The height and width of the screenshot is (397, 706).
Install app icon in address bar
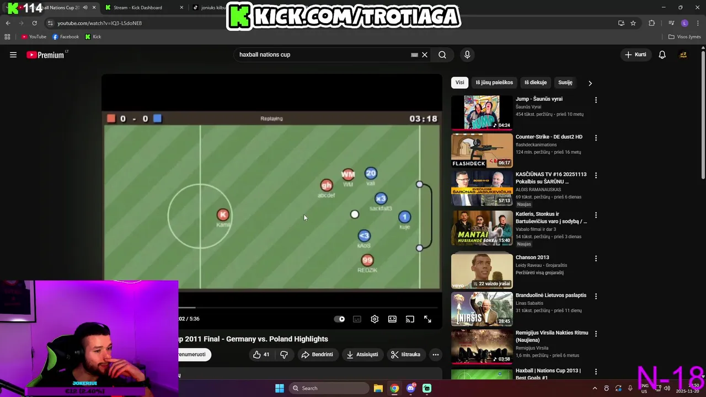(x=621, y=23)
